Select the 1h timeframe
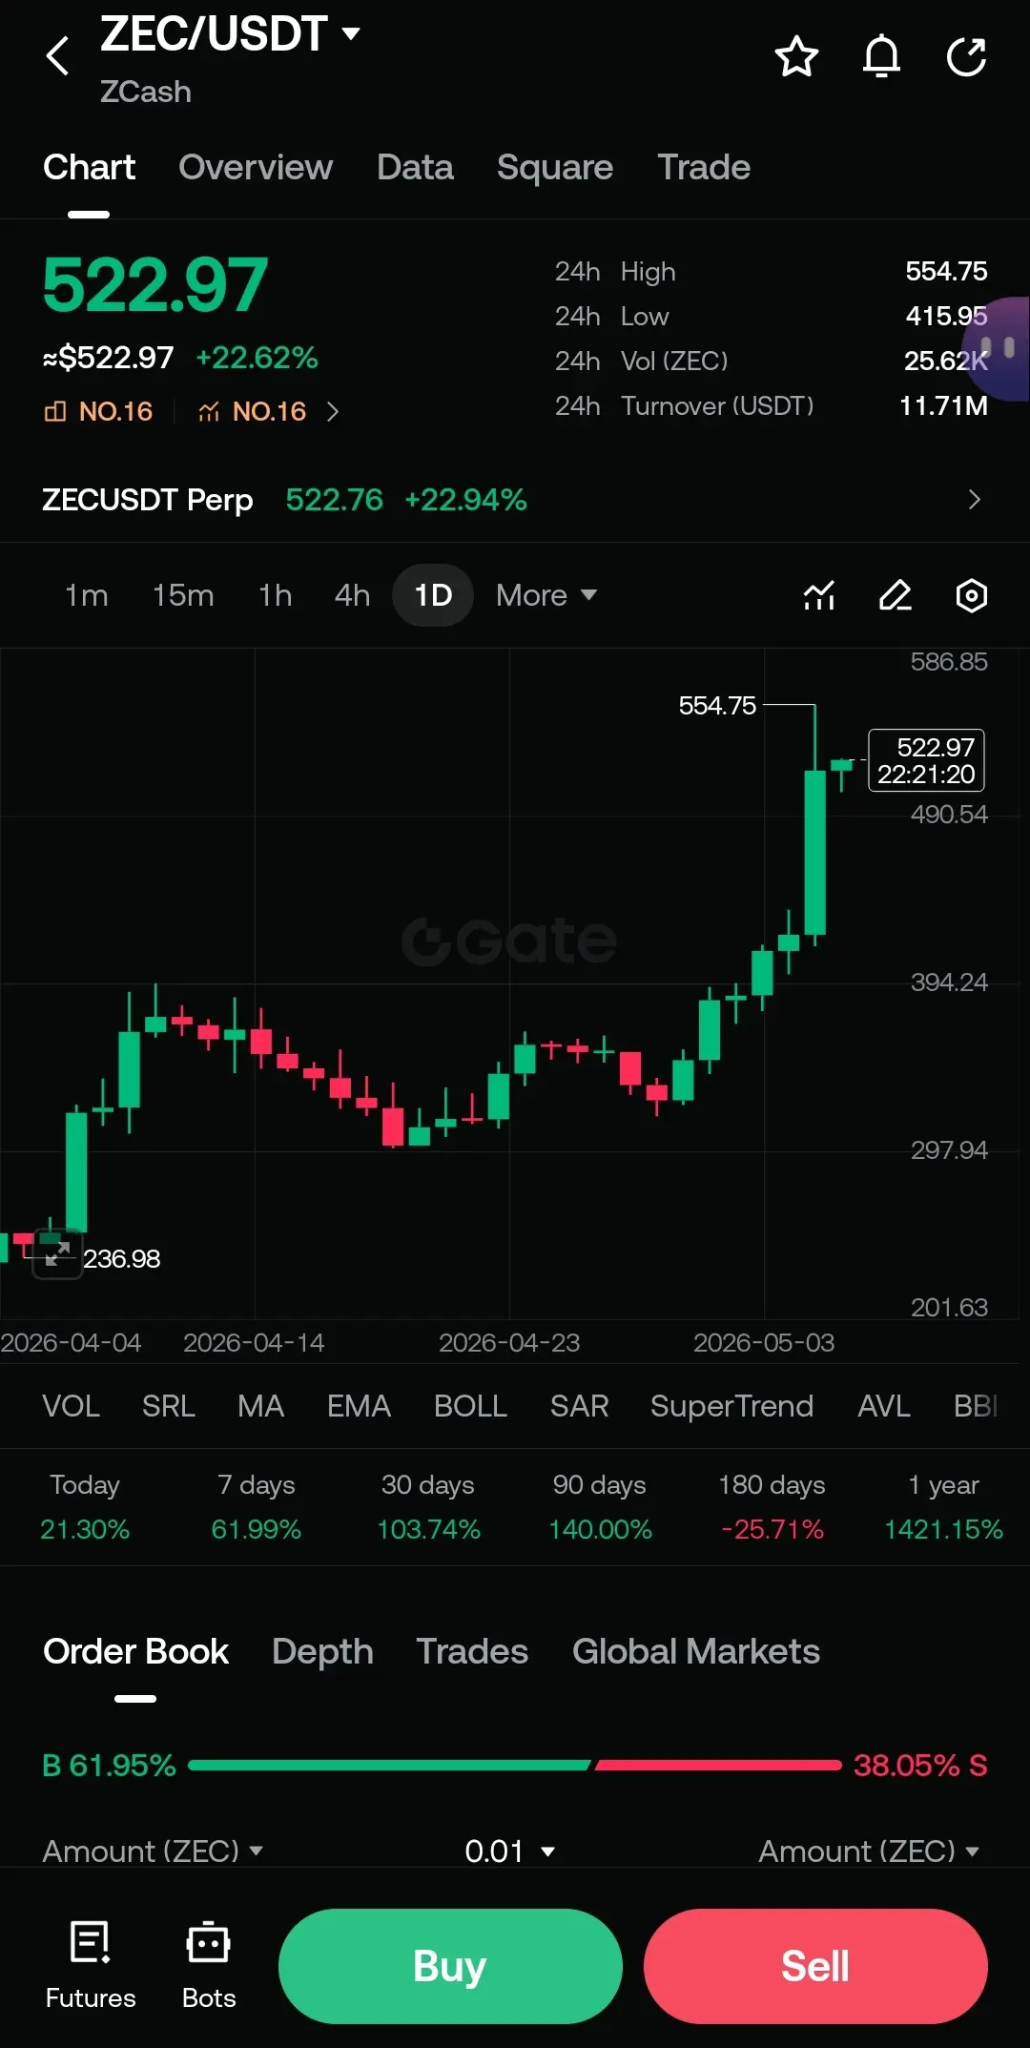 276,595
